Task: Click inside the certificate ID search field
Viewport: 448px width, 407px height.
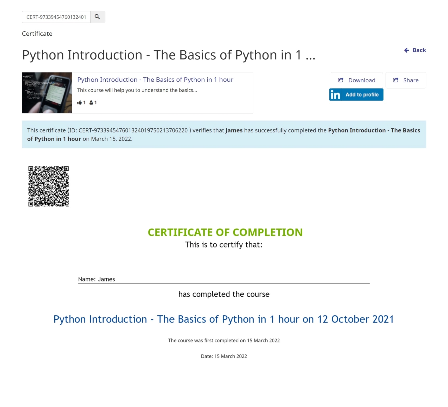Action: pos(56,17)
